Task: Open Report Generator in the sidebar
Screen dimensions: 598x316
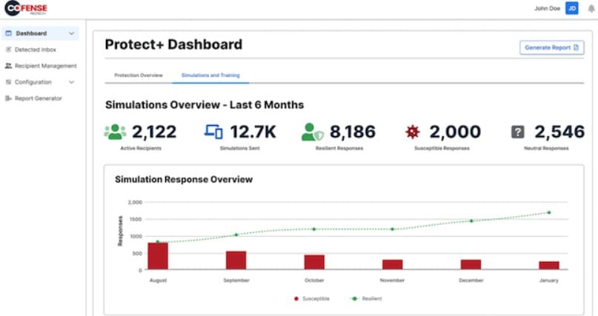Action: coord(38,98)
